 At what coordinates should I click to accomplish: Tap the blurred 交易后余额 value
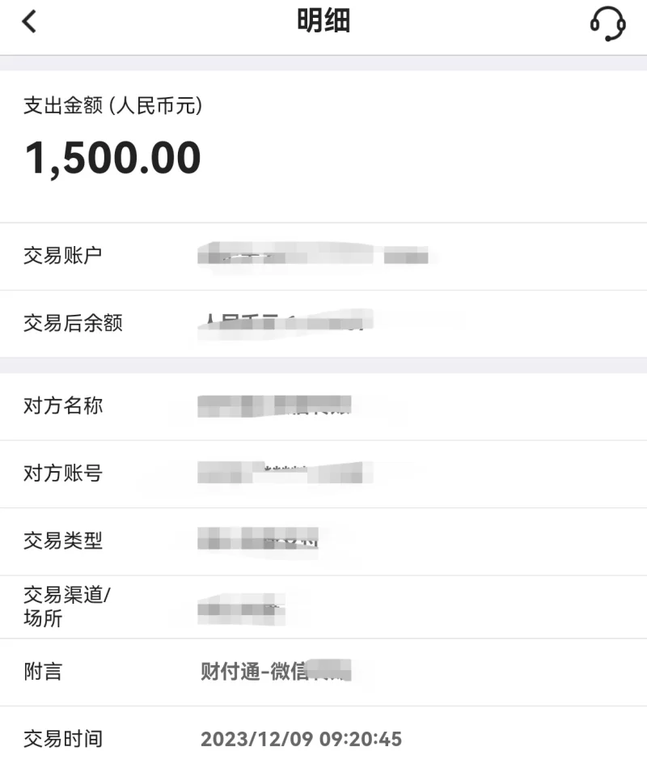point(285,324)
